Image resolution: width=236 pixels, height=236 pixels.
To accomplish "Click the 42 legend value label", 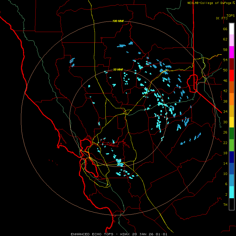I will click(225, 91).
